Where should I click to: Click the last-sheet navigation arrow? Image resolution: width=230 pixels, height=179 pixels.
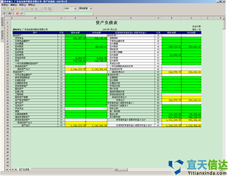pos(16,169)
